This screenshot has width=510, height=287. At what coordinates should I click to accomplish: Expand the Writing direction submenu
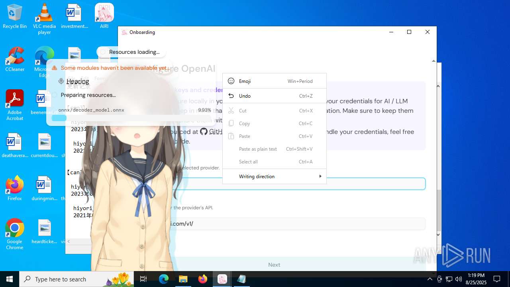point(275,176)
